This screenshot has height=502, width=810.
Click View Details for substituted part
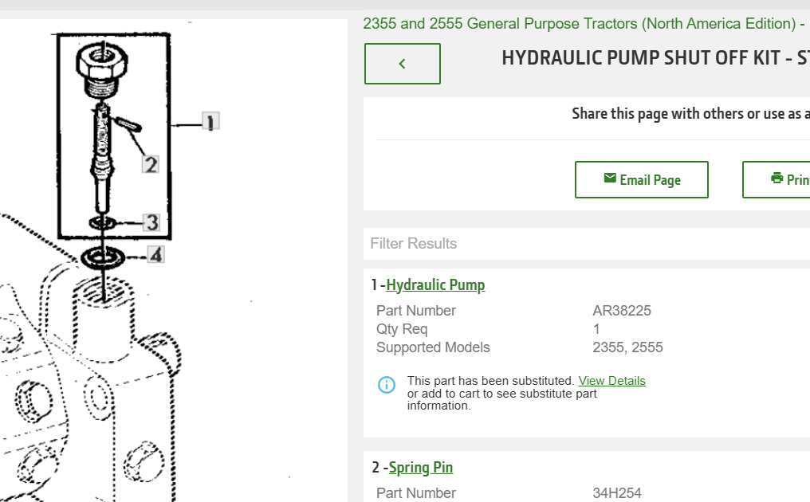coord(611,381)
